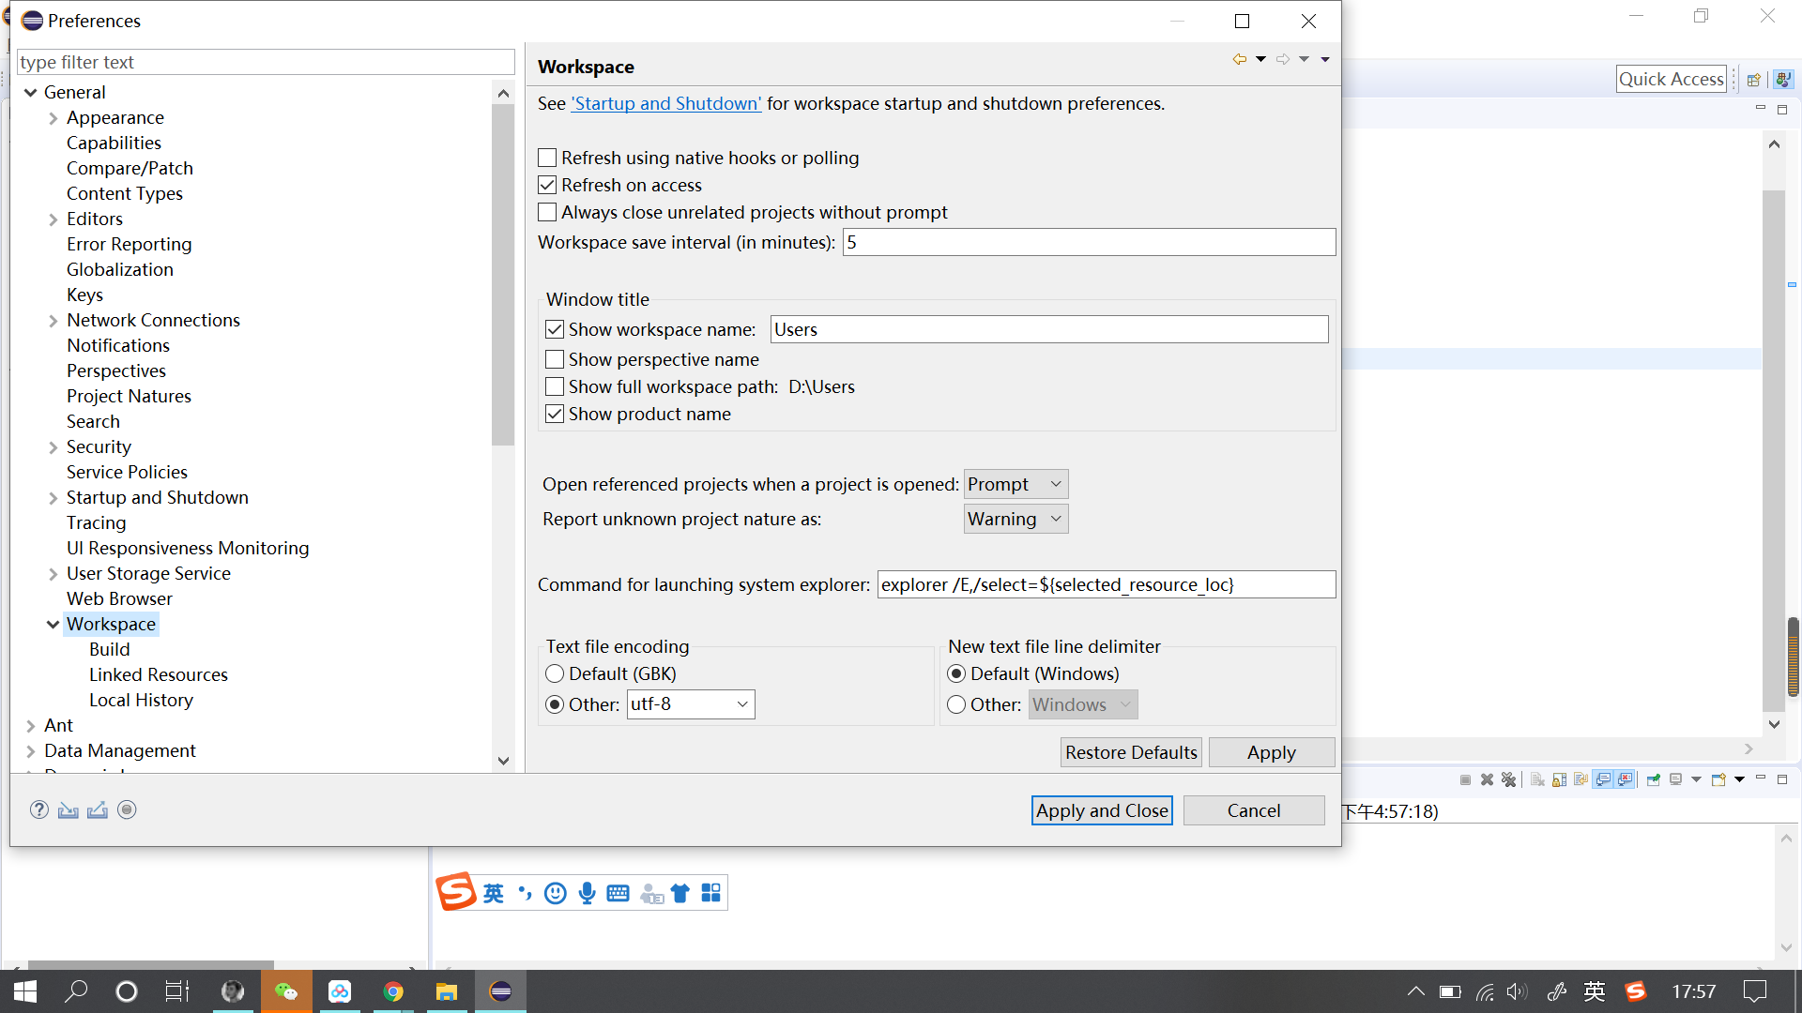1802x1013 pixels.
Task: Toggle Show perspective name checkbox
Action: (x=555, y=359)
